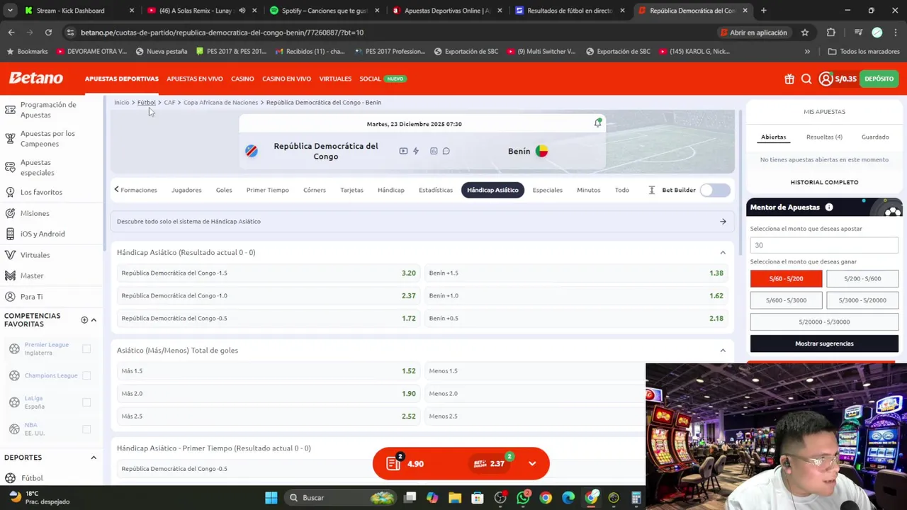Open WhatsApp from taskbar

523,498
